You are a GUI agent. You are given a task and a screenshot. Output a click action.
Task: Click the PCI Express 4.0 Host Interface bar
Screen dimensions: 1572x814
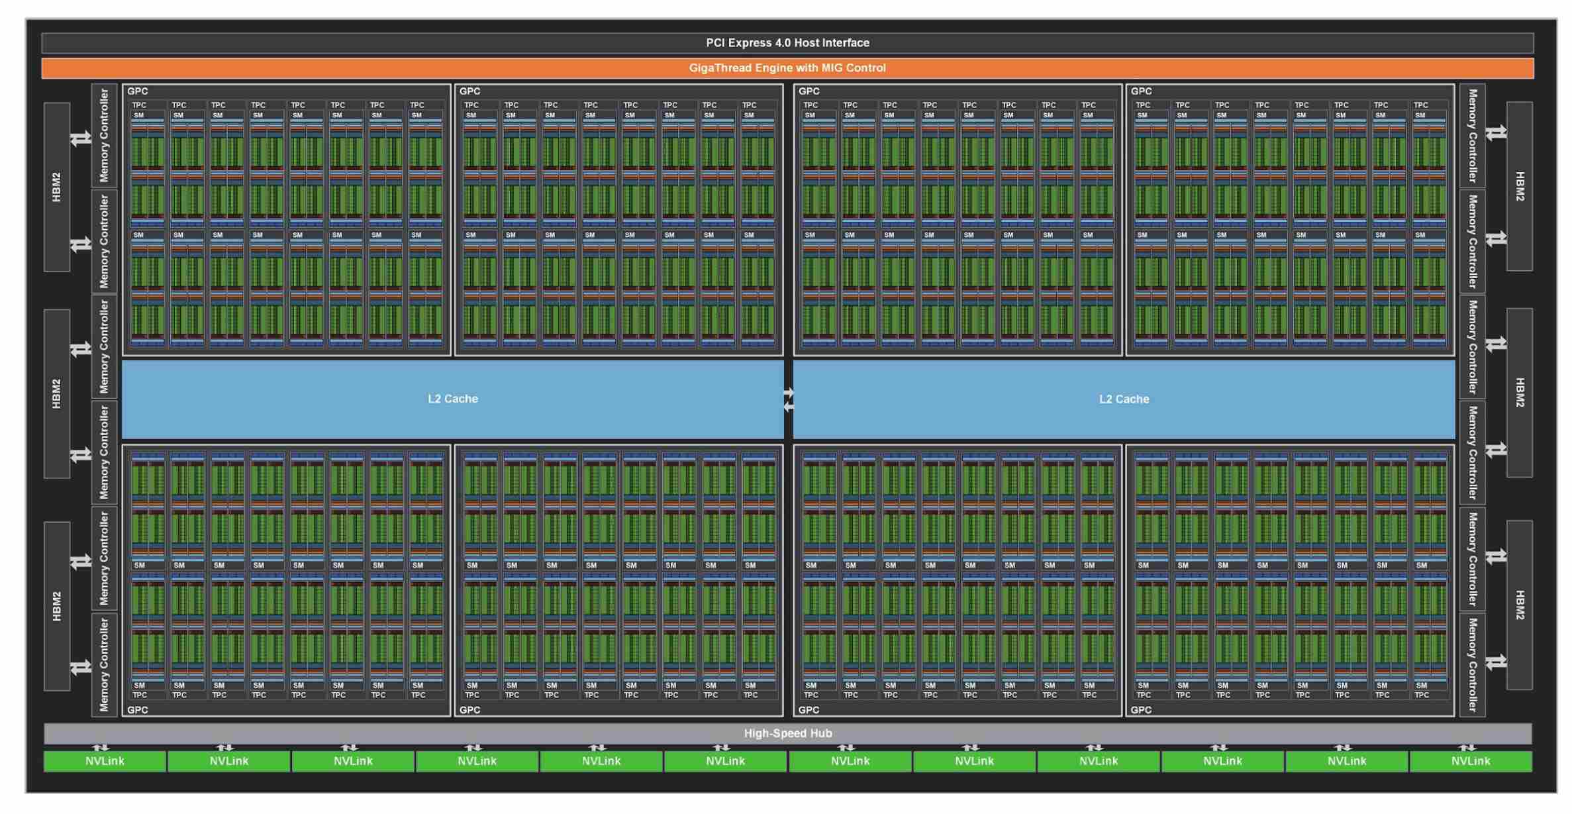787,43
